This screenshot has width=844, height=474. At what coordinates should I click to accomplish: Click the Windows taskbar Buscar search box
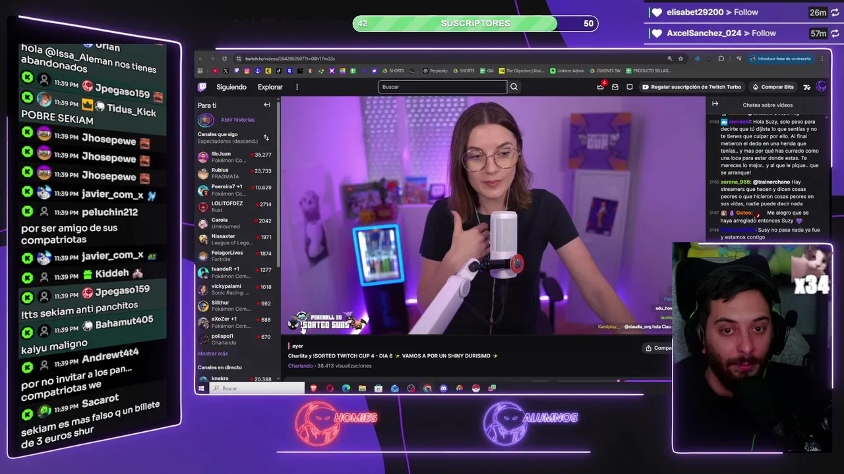pyautogui.click(x=257, y=388)
